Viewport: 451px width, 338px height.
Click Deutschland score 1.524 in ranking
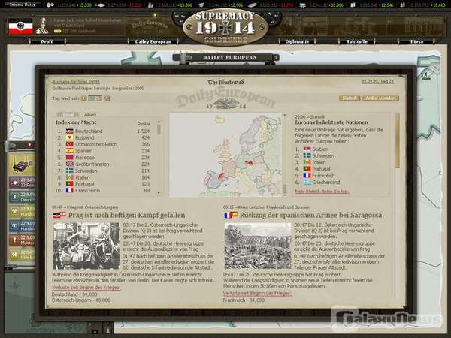point(144,131)
